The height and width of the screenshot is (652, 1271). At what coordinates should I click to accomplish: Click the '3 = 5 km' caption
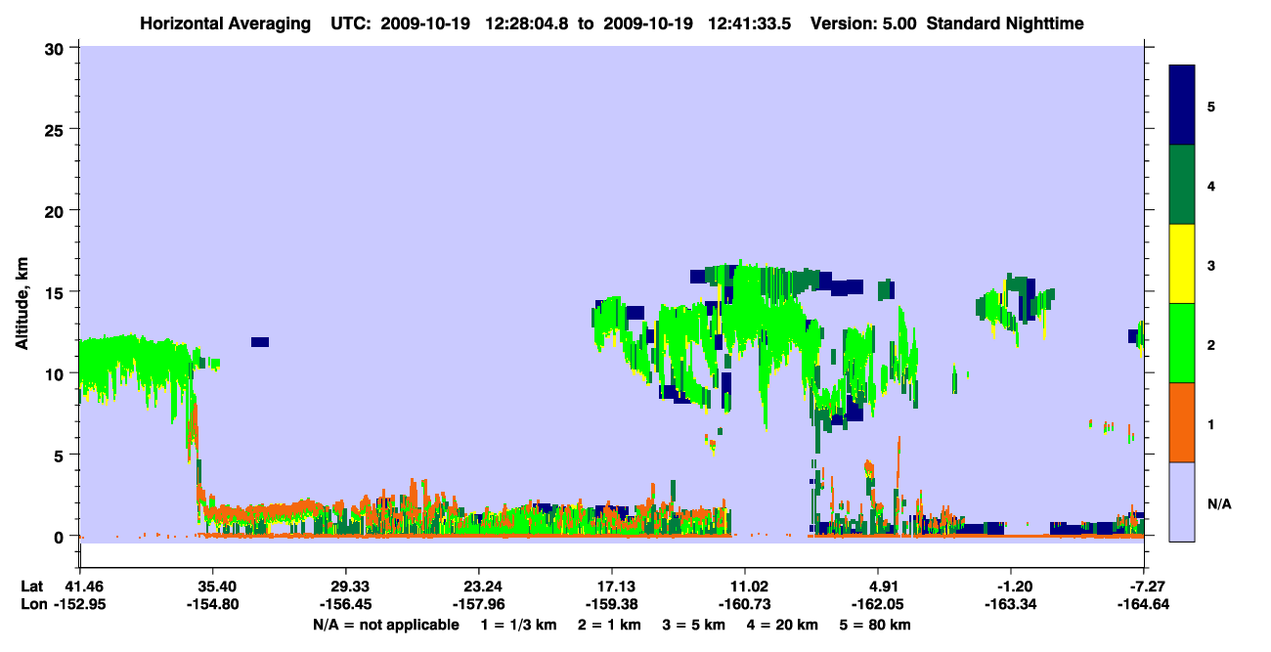[693, 625]
